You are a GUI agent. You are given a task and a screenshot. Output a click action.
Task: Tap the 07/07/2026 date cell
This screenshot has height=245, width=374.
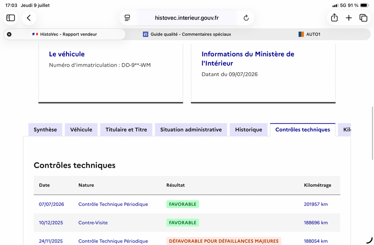pos(51,204)
